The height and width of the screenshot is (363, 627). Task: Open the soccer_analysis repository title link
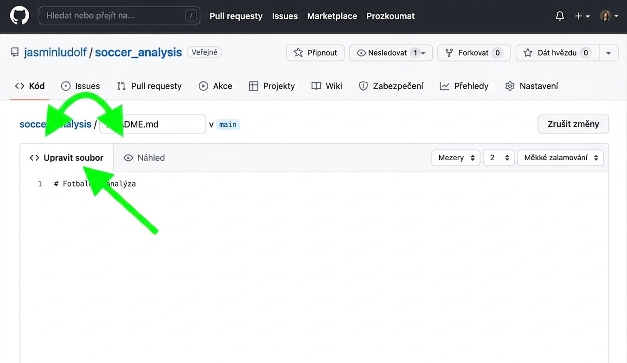[138, 52]
